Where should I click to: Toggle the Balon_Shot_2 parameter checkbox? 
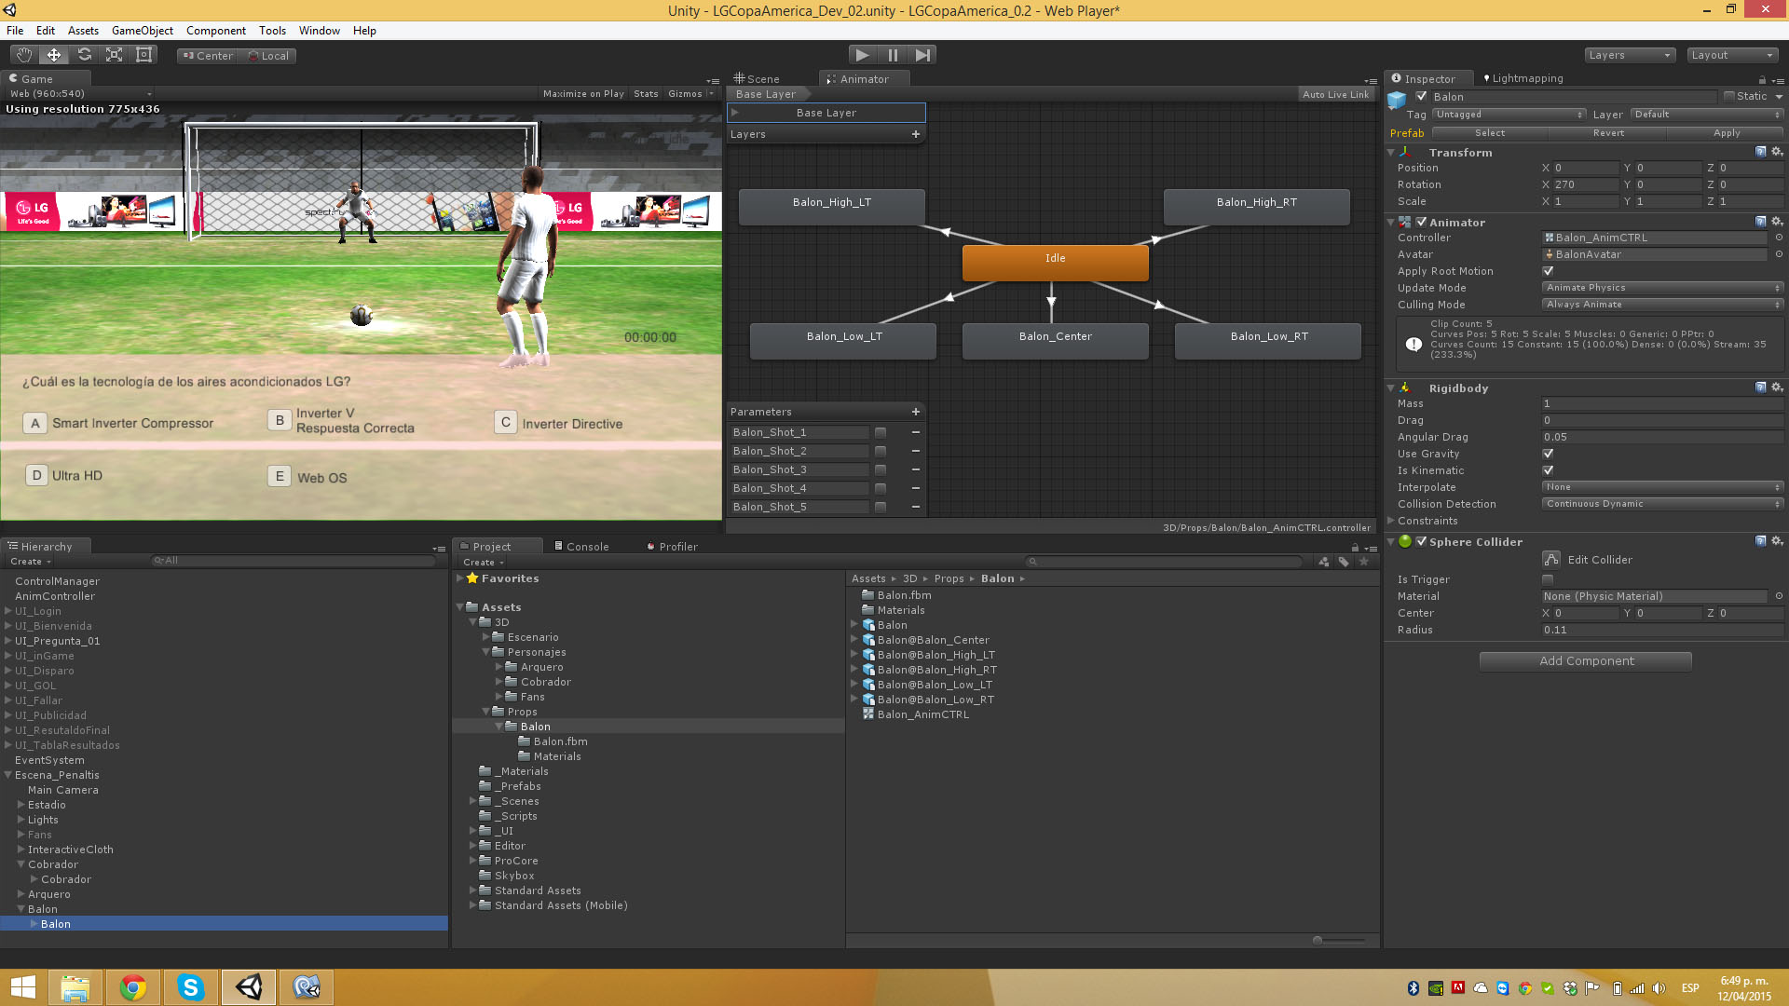pyautogui.click(x=881, y=451)
